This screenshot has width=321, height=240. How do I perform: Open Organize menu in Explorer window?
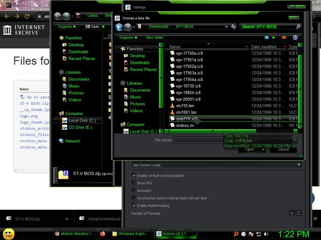[x=67, y=27]
